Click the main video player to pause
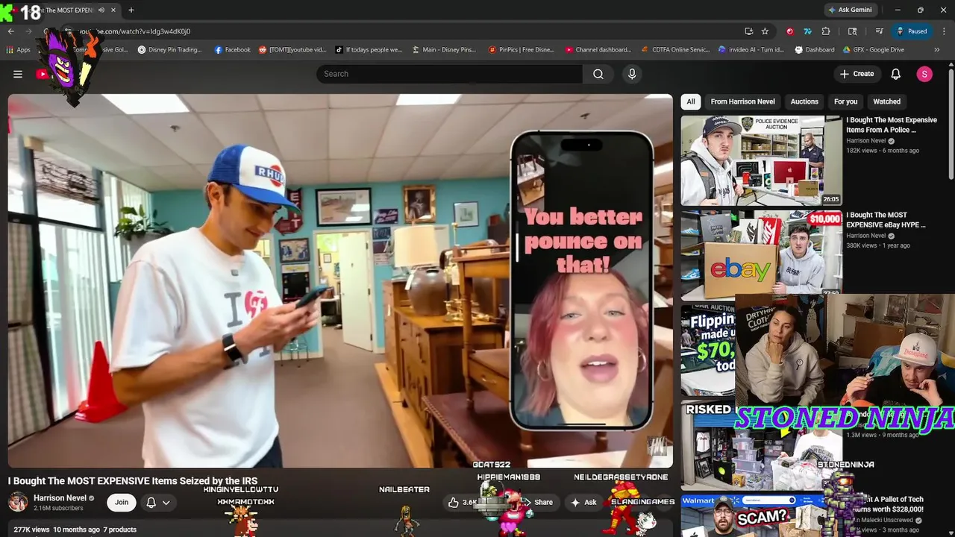The image size is (955, 537). (340, 280)
